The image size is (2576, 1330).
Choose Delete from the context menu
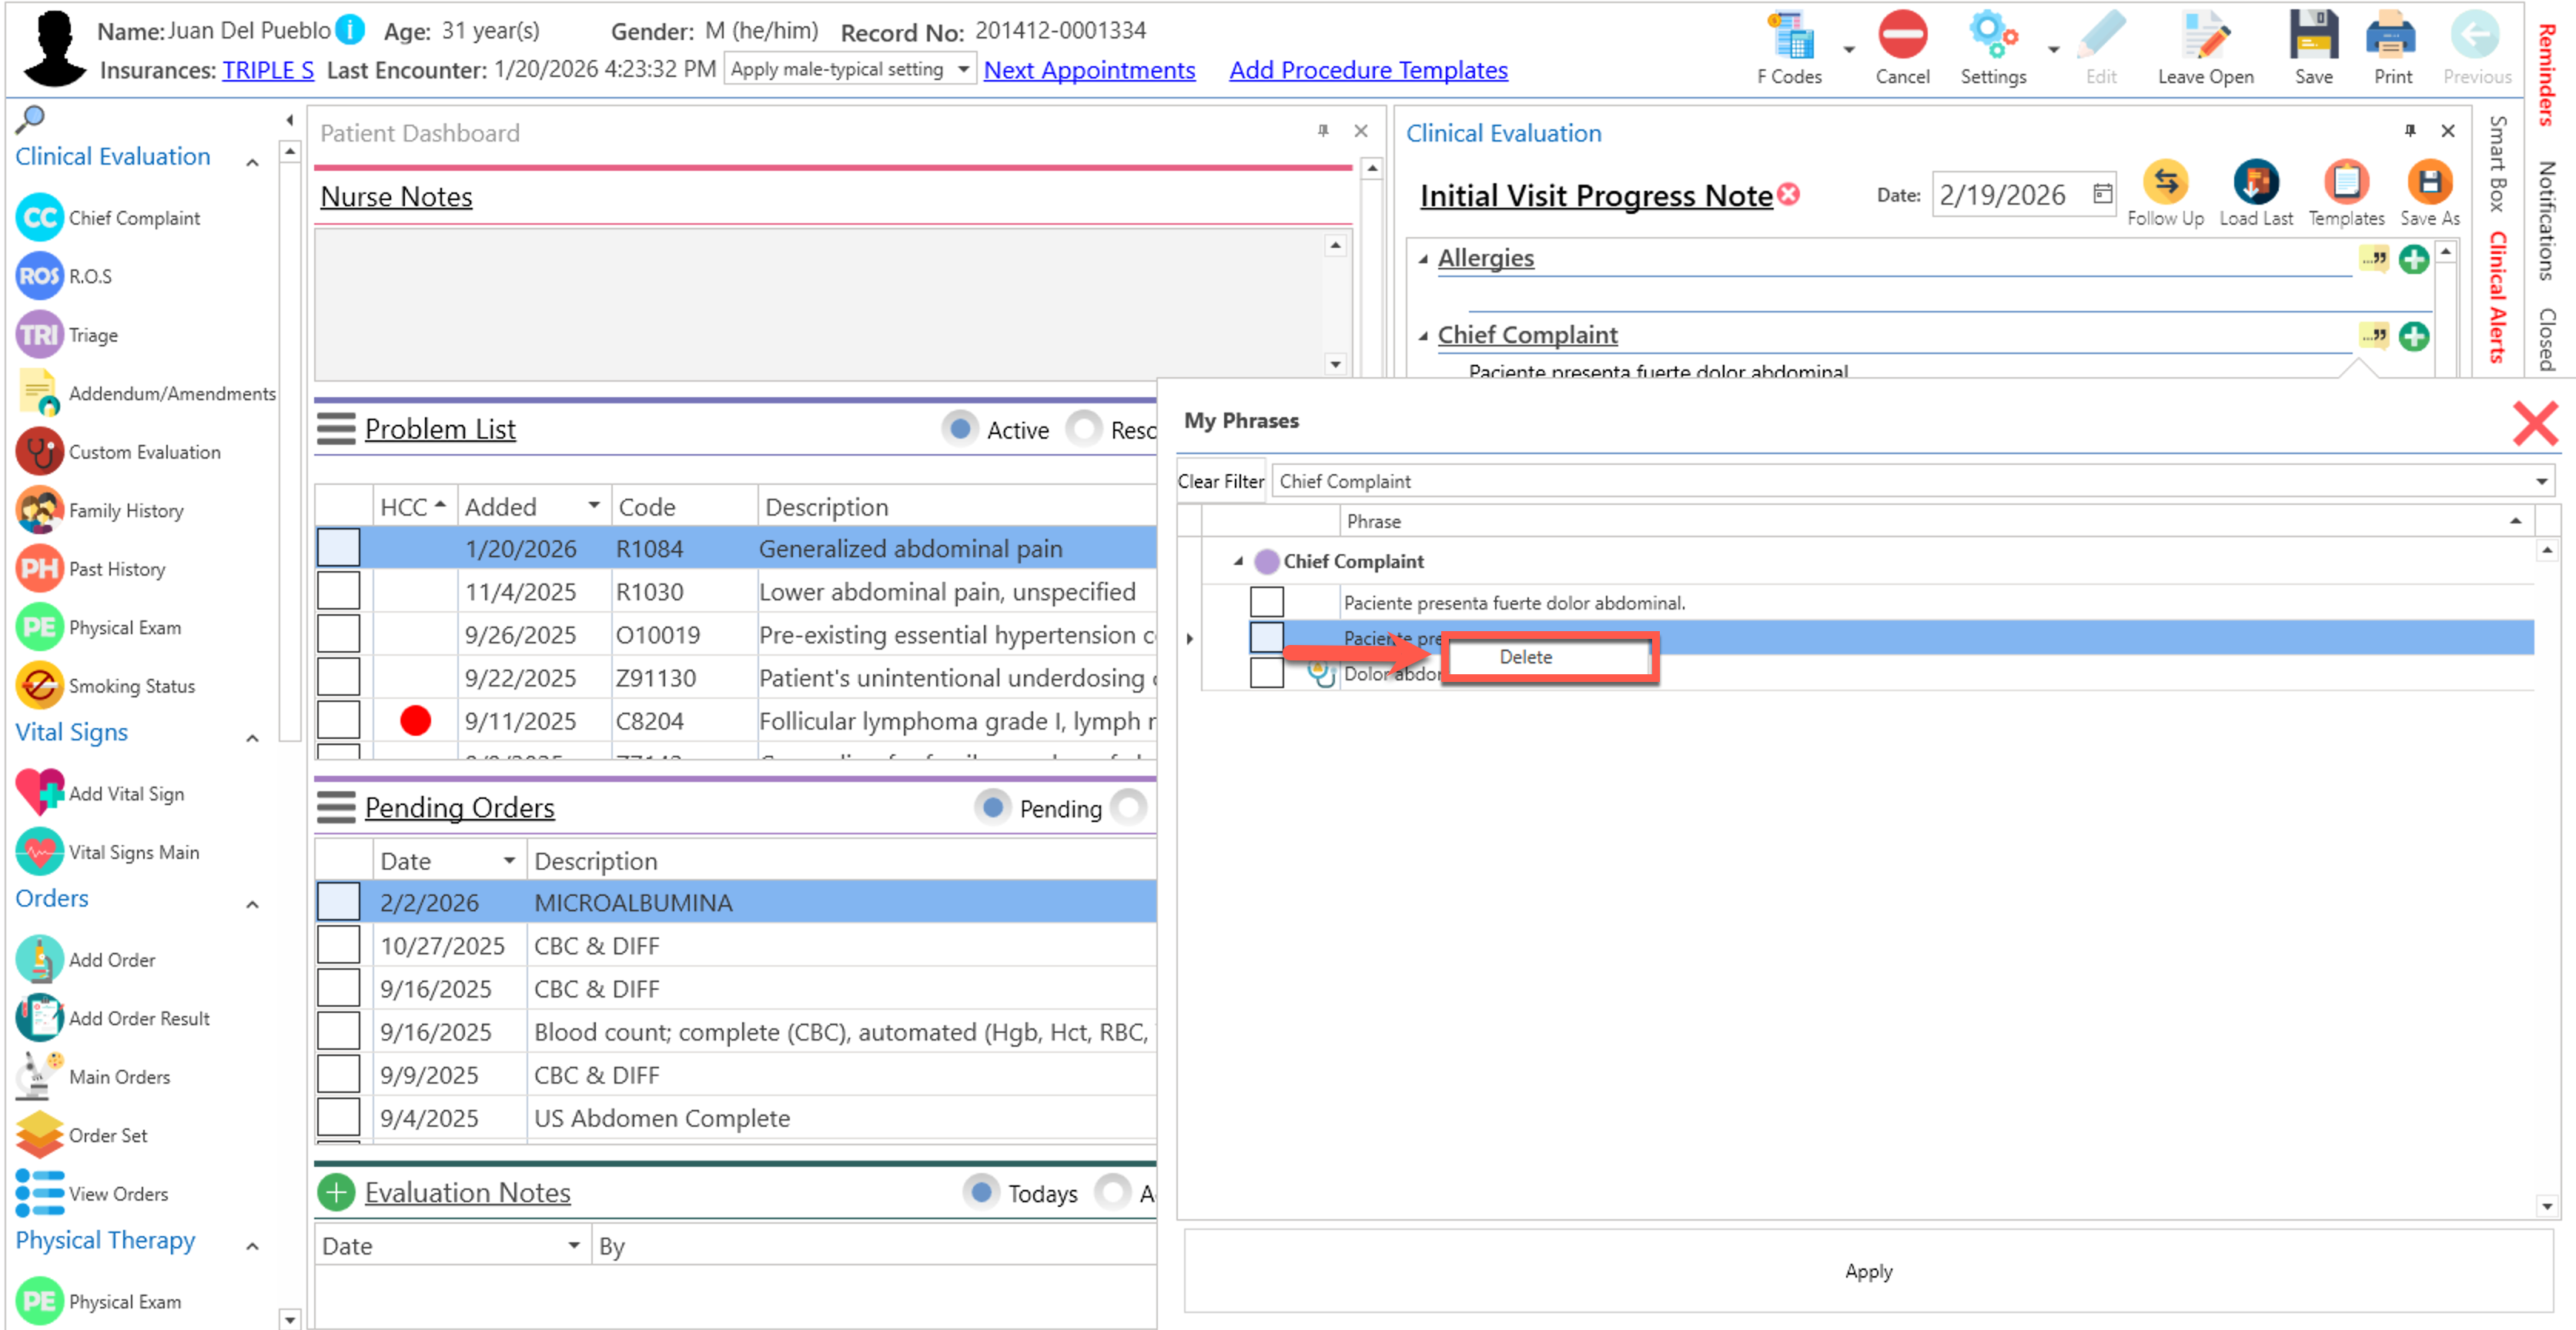pos(1525,657)
